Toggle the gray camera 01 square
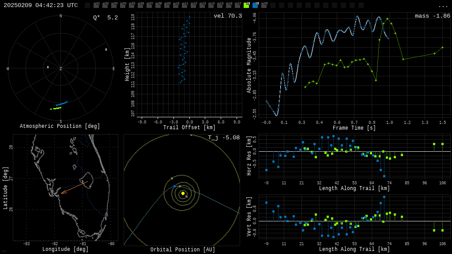The width and height of the screenshot is (452, 254). pos(96,5)
